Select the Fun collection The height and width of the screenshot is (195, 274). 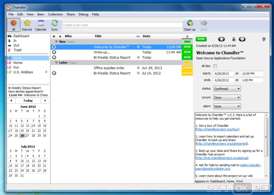tap(16, 67)
